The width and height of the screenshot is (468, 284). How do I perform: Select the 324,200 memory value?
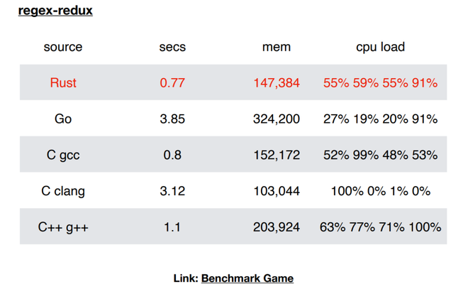(x=277, y=119)
